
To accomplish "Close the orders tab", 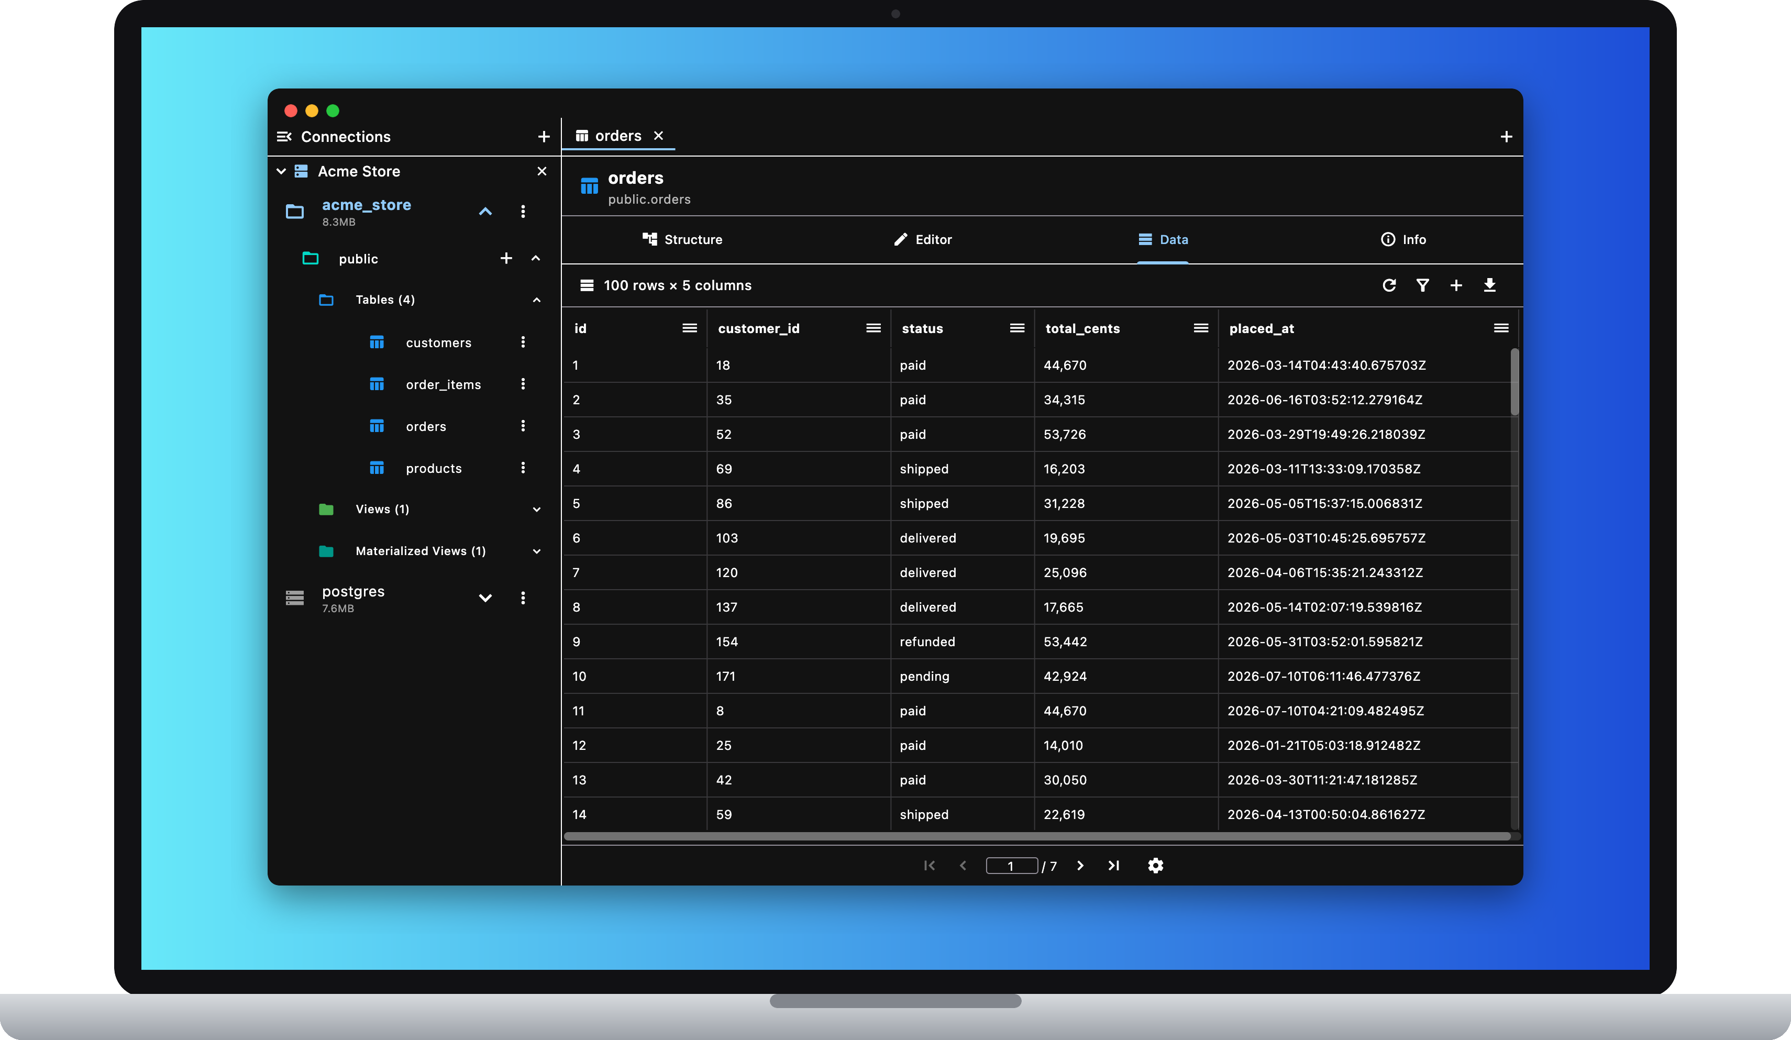I will tap(658, 136).
